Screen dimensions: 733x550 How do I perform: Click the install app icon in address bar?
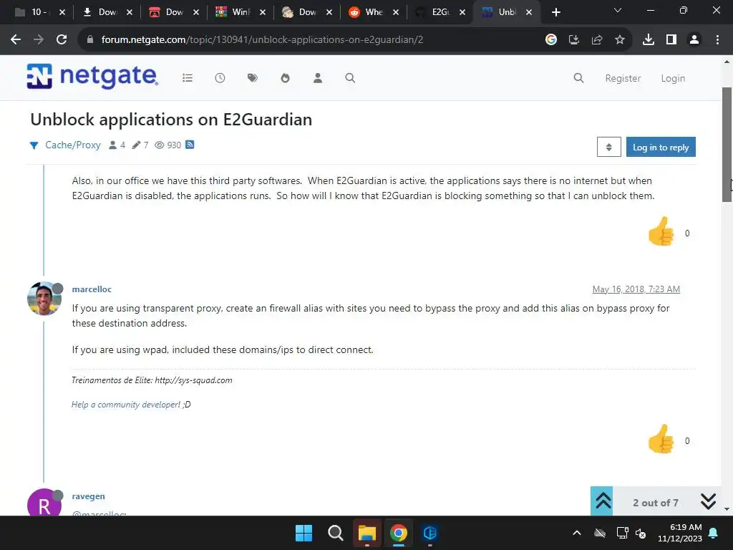(x=574, y=40)
